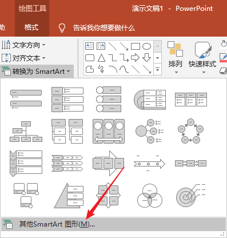227x238 pixels.
Task: Select the arc shape
Action: 113,69
